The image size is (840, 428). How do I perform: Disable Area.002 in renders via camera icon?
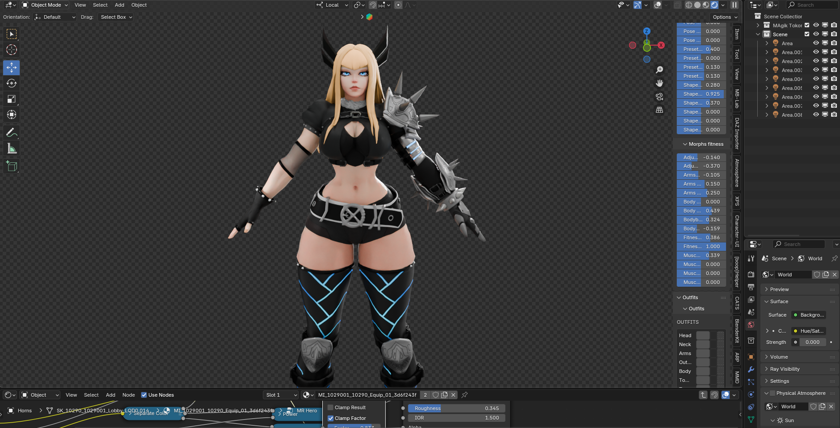pyautogui.click(x=834, y=61)
